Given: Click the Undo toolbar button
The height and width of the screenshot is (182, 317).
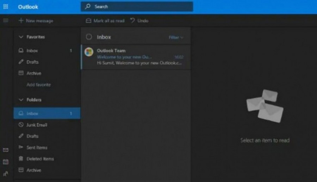Looking at the screenshot, I should [139, 21].
